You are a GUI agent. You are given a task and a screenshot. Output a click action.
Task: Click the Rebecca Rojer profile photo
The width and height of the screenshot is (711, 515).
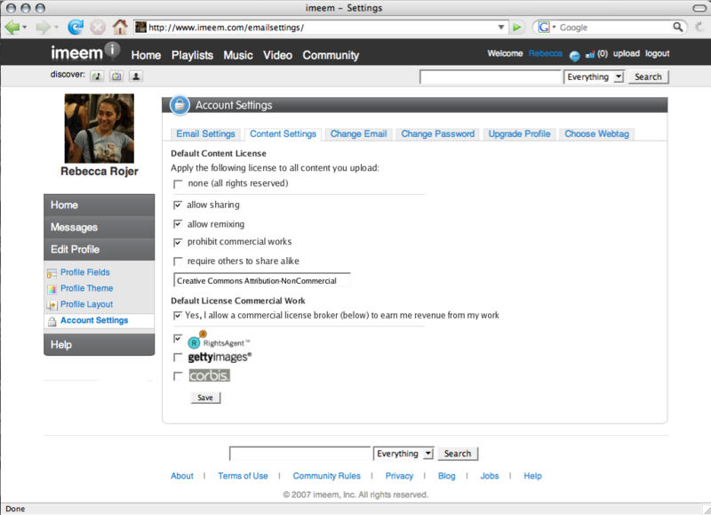100,128
